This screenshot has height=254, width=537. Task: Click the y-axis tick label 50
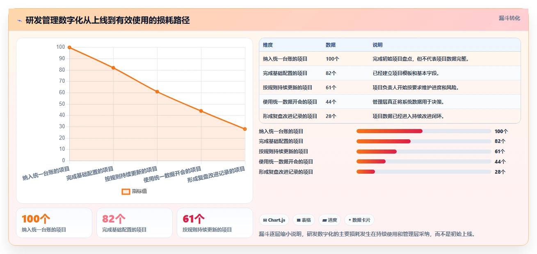tap(62, 104)
